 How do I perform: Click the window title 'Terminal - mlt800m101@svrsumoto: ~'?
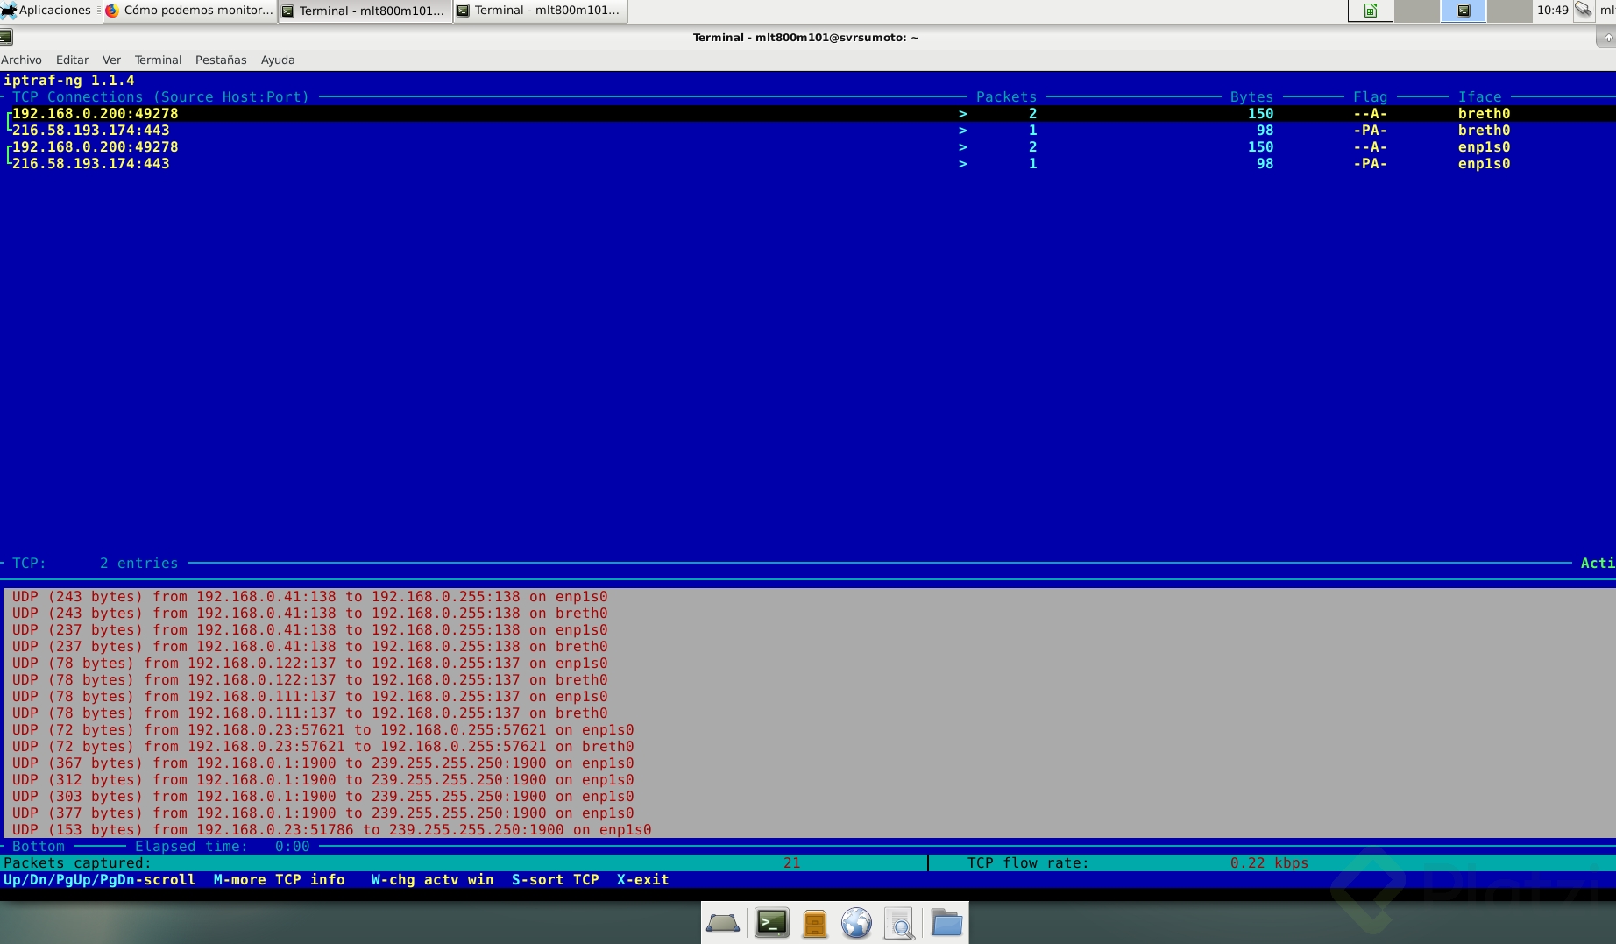805,37
